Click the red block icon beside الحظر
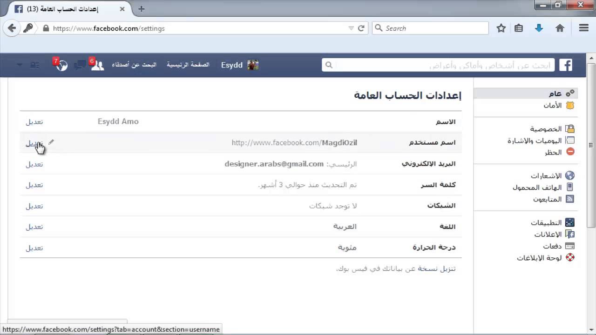This screenshot has width=596, height=335. pos(570,152)
